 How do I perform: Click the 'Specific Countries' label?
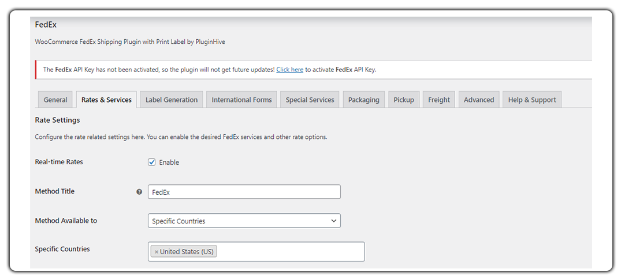point(62,249)
